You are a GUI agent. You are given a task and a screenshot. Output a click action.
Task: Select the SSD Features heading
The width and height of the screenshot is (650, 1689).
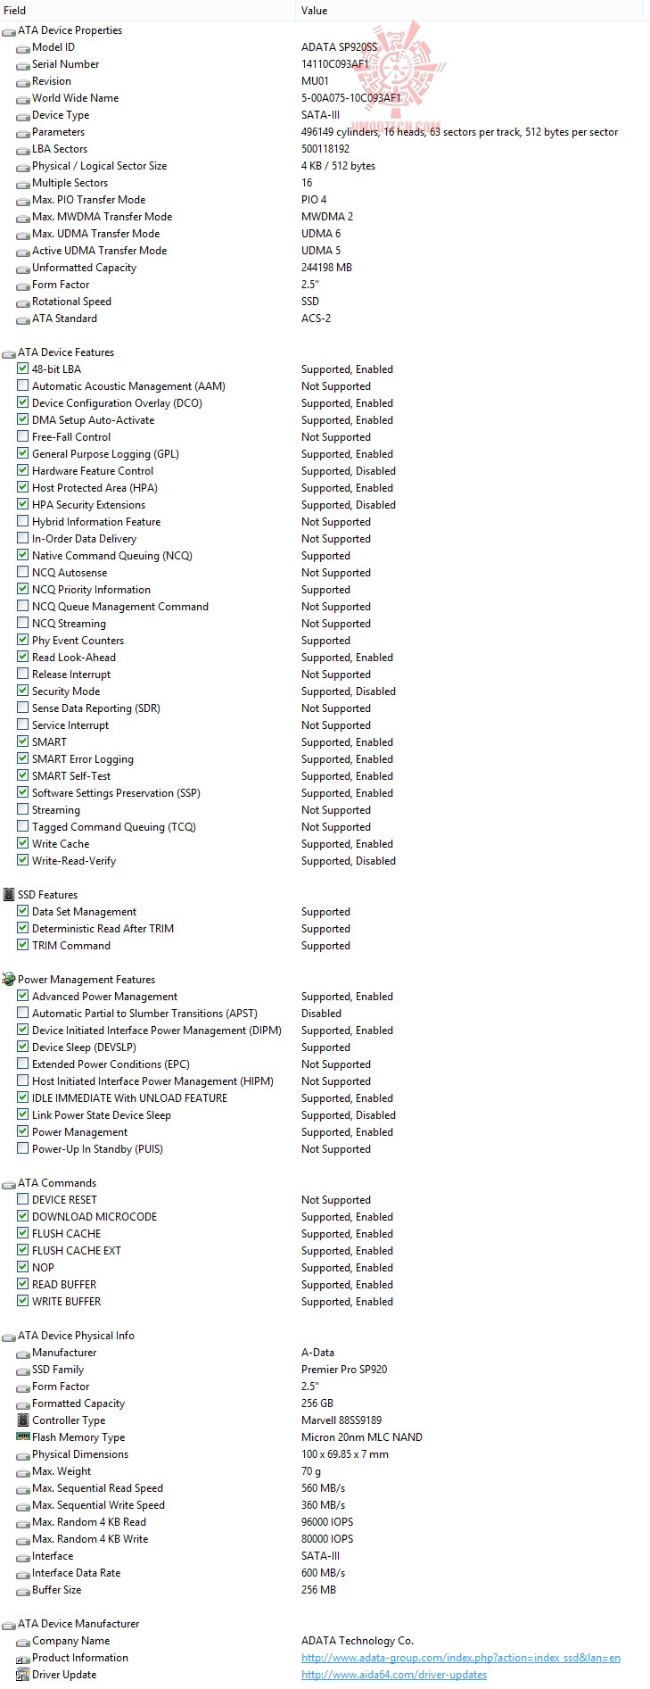pos(47,895)
